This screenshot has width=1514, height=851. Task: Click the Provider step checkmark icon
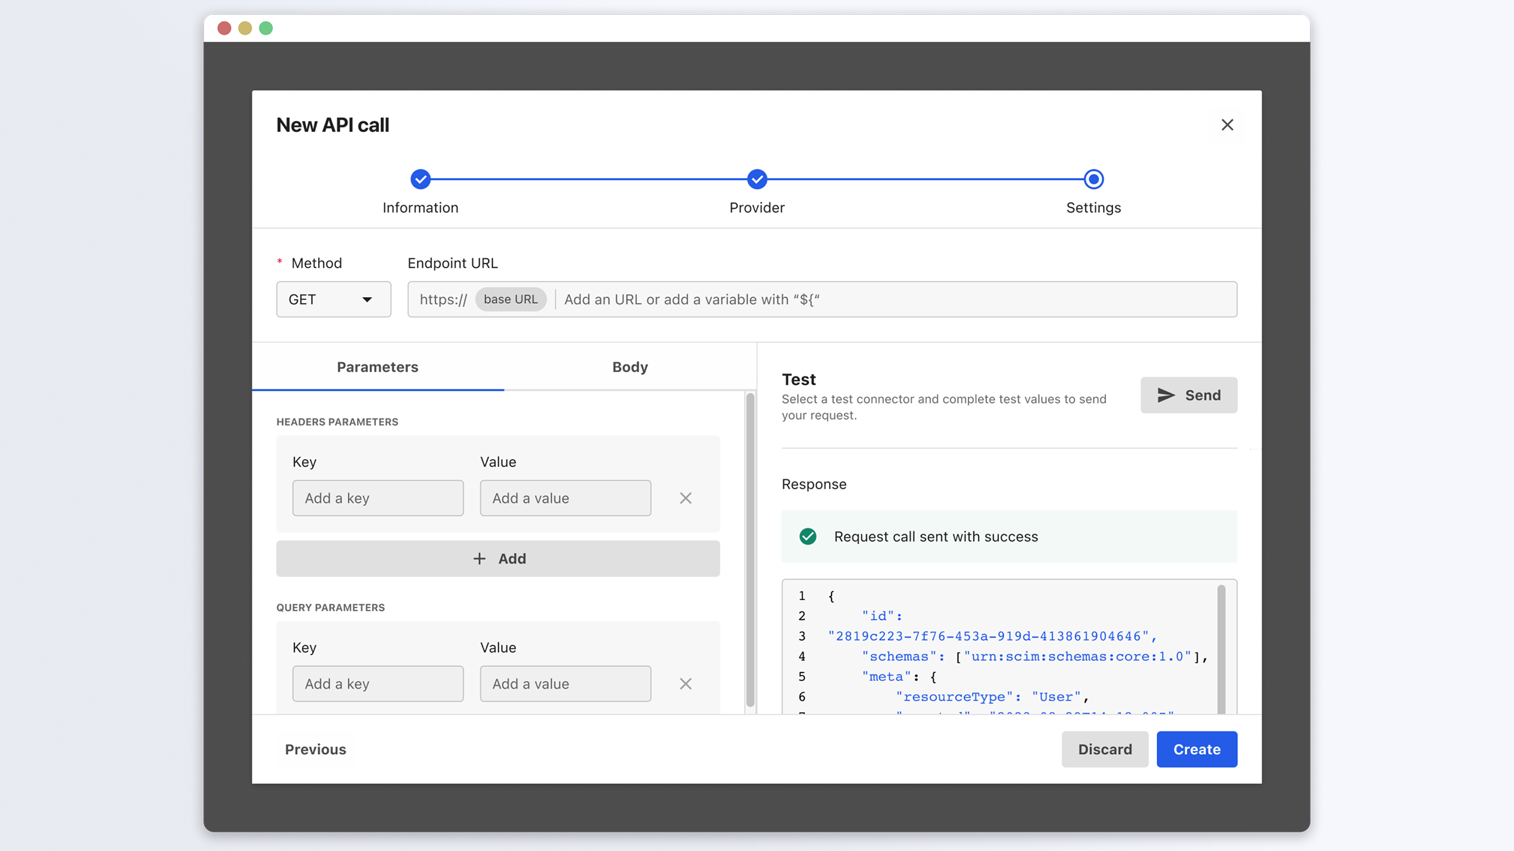[757, 179]
